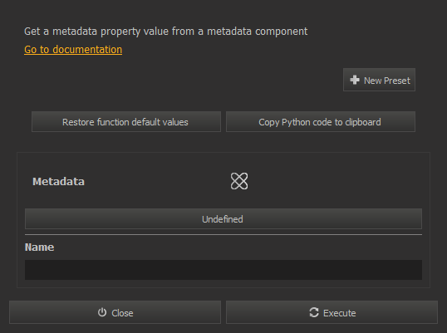The height and width of the screenshot is (333, 447).
Task: Click the bold Name parameter label
Action: 39,247
